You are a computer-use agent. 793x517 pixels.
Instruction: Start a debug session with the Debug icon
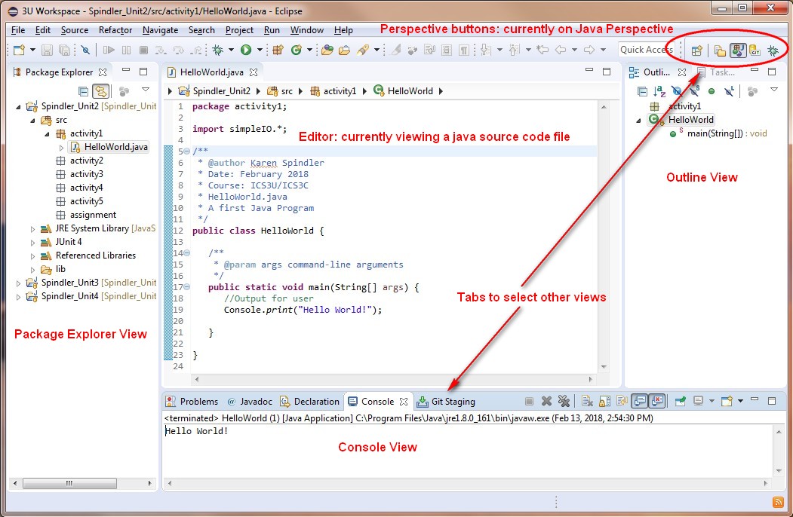216,49
